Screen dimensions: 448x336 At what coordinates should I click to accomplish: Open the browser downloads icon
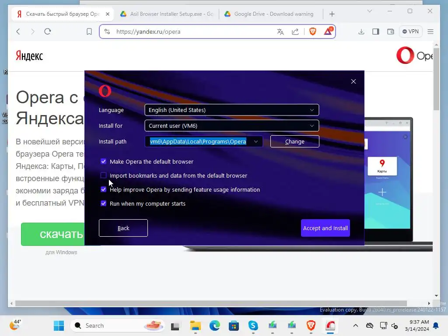point(361,31)
